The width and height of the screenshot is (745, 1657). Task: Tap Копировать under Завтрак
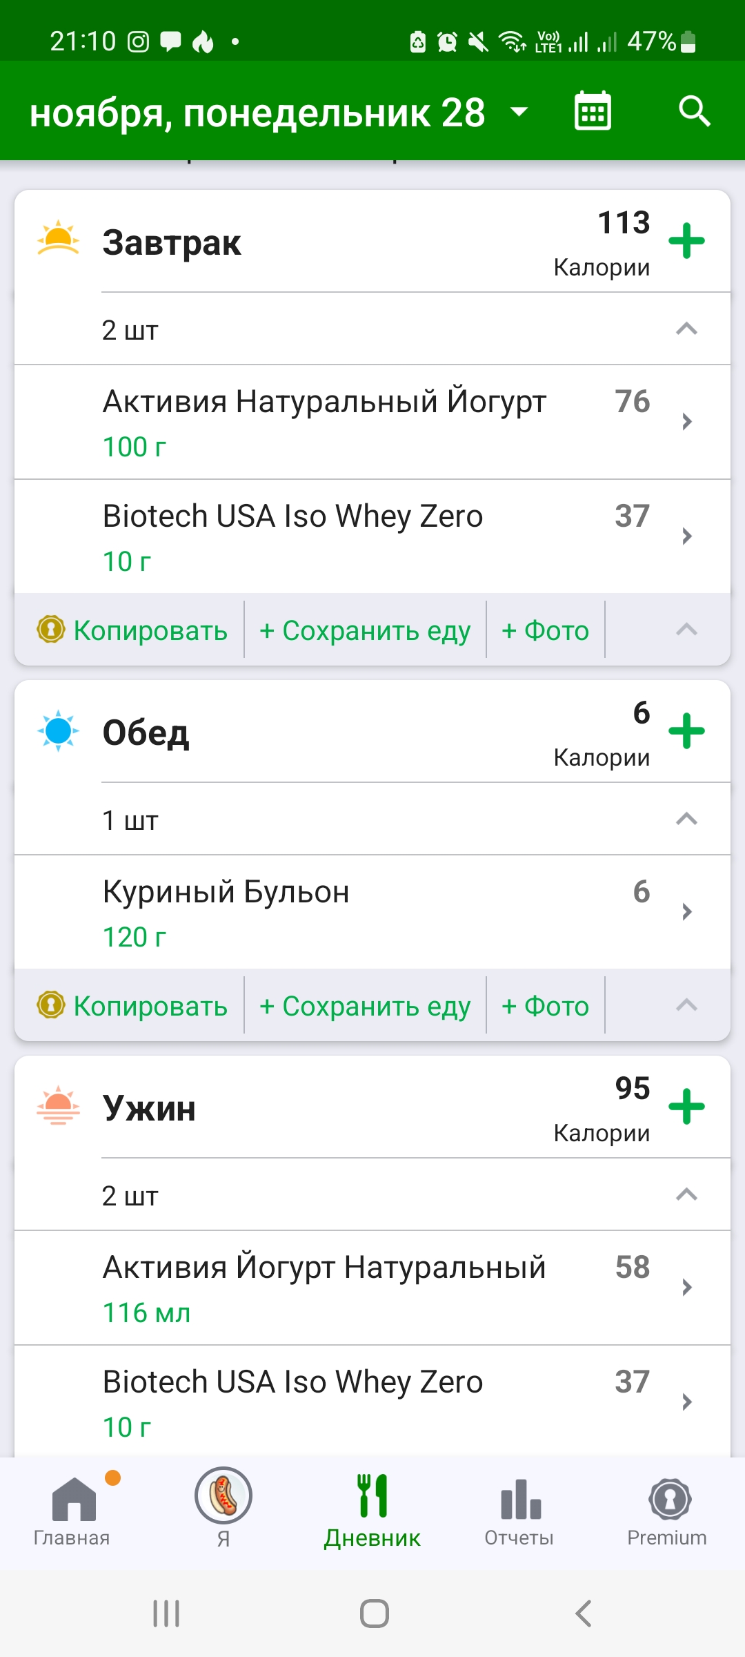132,630
